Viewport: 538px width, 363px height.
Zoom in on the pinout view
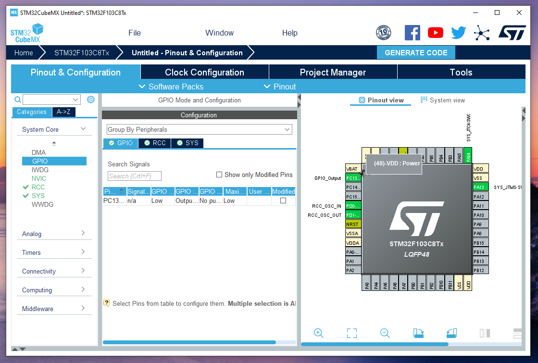click(x=318, y=333)
